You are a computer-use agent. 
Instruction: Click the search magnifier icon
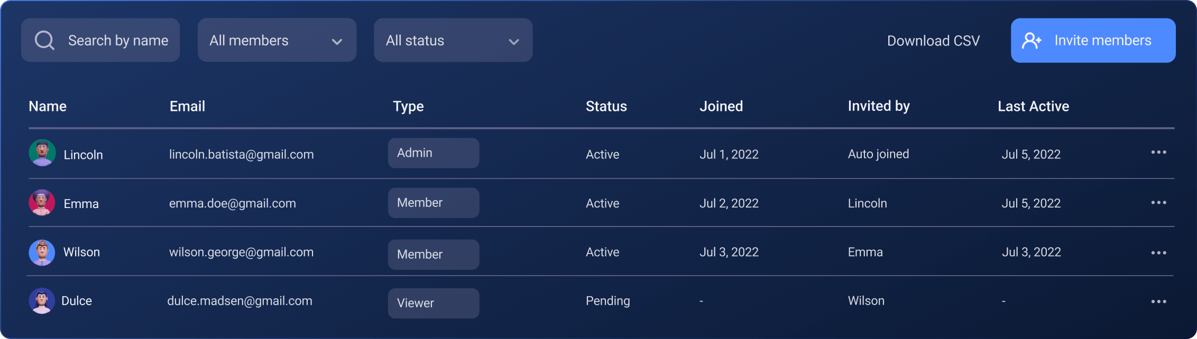pyautogui.click(x=44, y=40)
